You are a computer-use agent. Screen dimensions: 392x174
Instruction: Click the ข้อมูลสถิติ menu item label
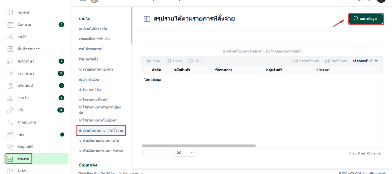[25, 147]
